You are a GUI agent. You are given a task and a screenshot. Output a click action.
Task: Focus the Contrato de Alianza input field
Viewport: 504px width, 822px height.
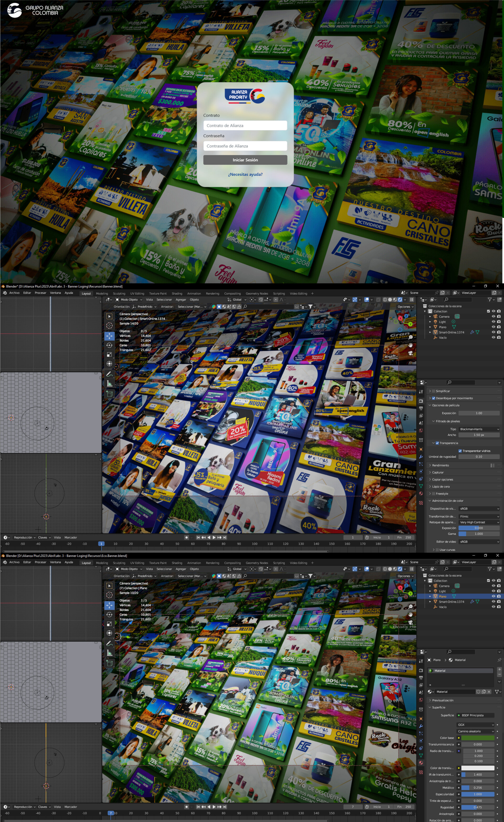245,125
